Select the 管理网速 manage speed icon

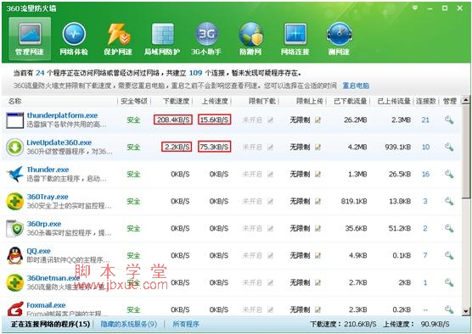(x=30, y=38)
